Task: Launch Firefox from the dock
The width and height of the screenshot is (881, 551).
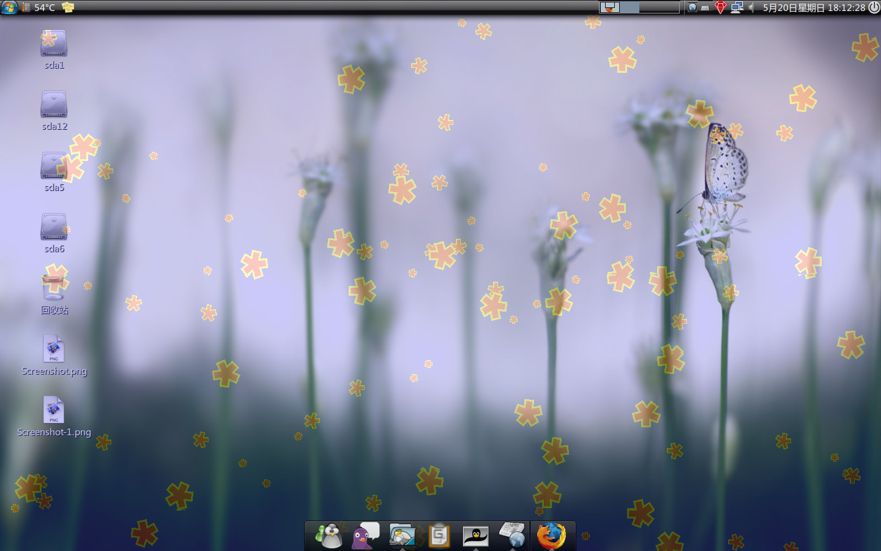Action: point(551,536)
